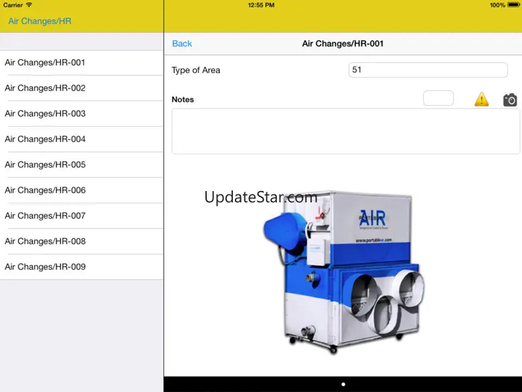This screenshot has width=522, height=392.
Task: Edit the Type of Area field
Action: (x=428, y=70)
